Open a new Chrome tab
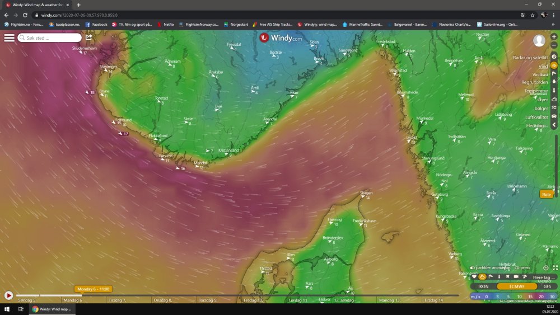 click(x=78, y=5)
